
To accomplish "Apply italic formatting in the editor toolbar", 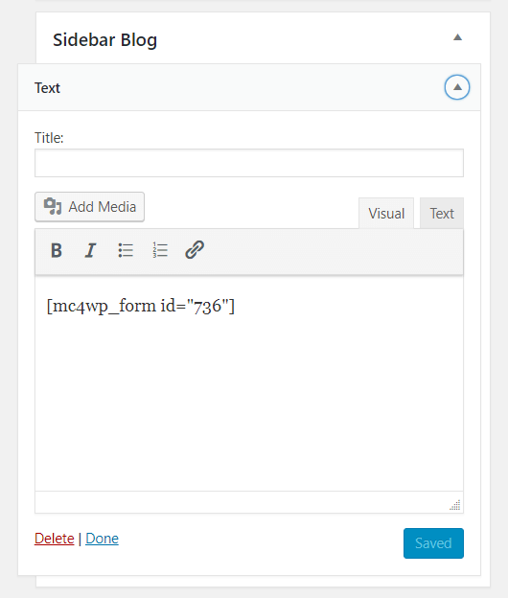I will pyautogui.click(x=90, y=250).
